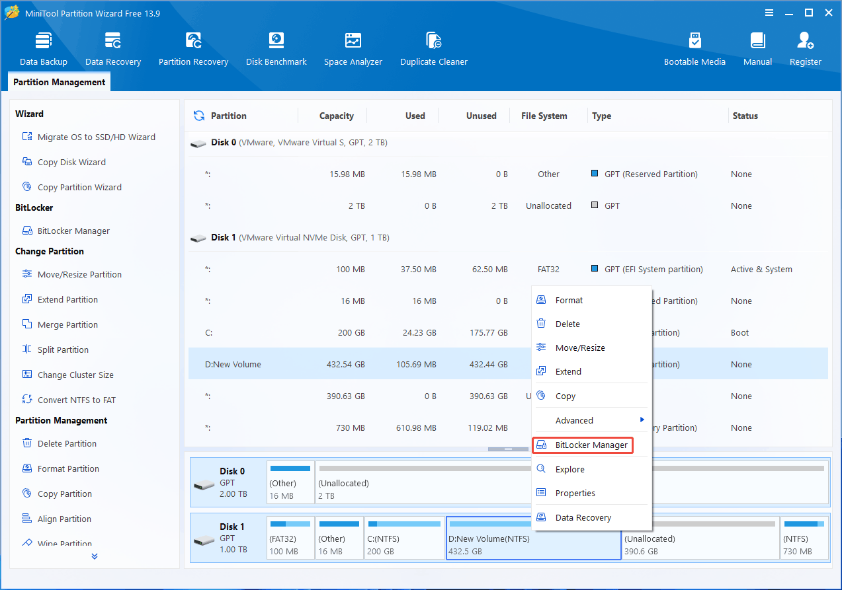This screenshot has width=842, height=590.
Task: Open the hamburger menu in title bar
Action: tap(769, 13)
